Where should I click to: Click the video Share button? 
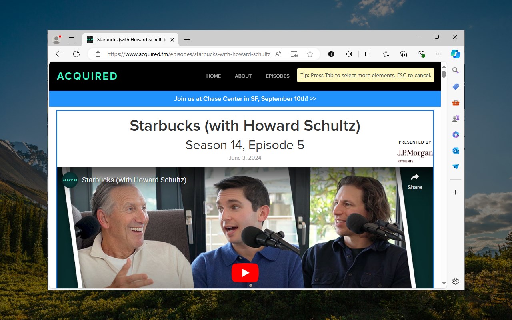[415, 182]
